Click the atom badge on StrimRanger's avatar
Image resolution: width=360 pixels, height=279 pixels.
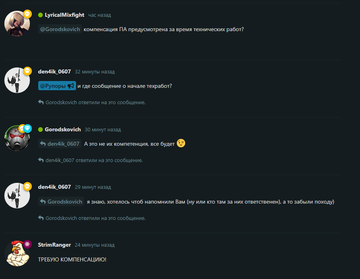(x=27, y=244)
